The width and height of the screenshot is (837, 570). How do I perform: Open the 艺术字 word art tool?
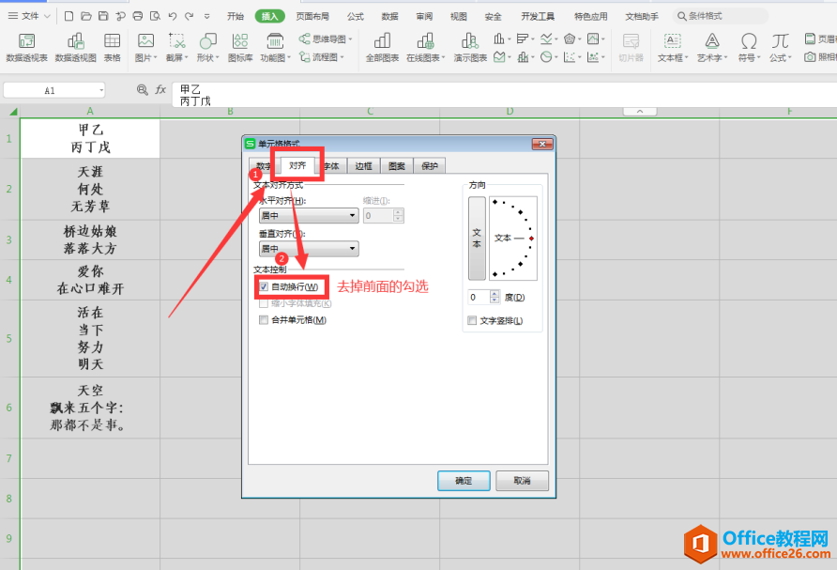coord(712,47)
